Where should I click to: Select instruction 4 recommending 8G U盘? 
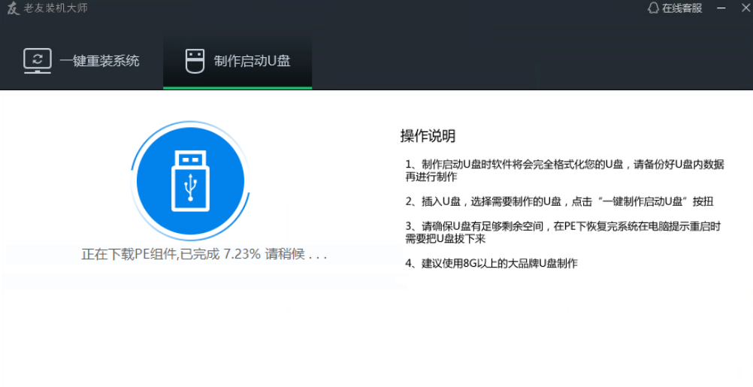[491, 263]
